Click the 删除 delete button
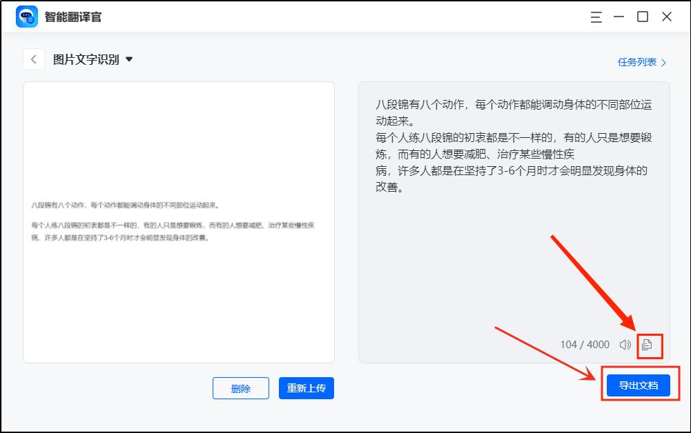Screen dimensions: 691x433 coord(240,388)
